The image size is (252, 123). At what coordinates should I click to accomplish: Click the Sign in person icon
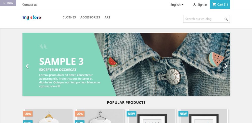194,5
